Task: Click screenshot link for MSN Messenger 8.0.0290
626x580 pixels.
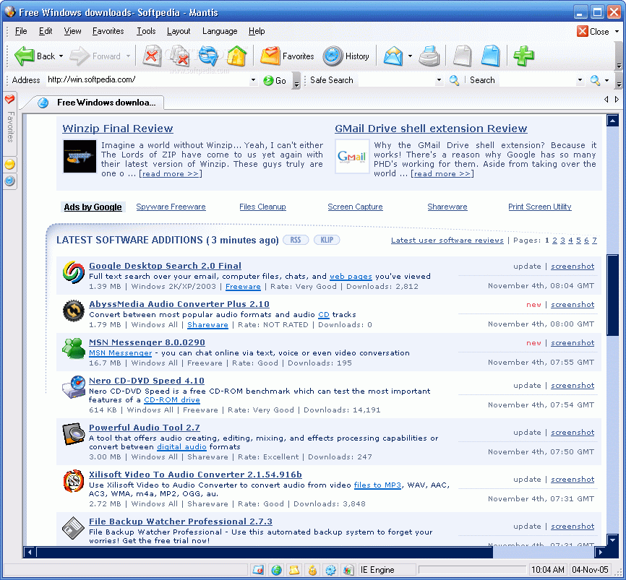Action: pos(572,342)
